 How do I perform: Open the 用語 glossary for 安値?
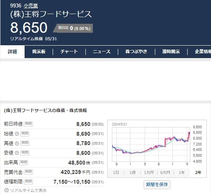[25, 153]
